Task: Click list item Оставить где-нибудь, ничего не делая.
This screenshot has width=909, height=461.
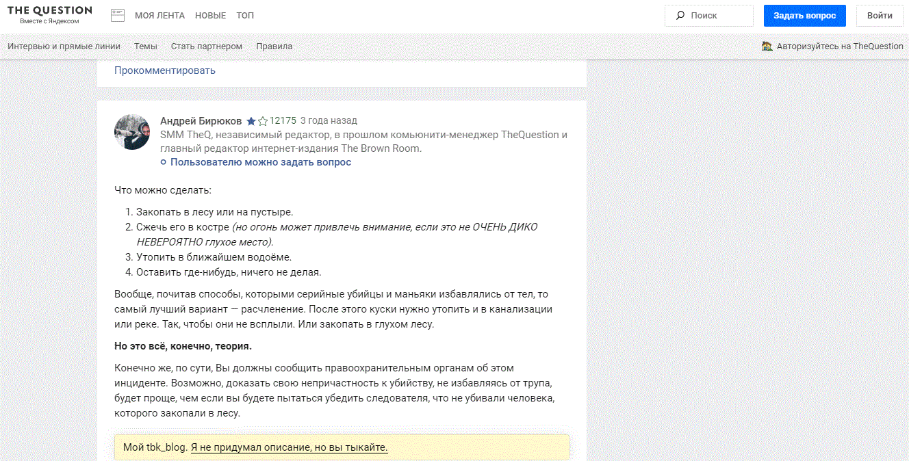Action: 229,272
